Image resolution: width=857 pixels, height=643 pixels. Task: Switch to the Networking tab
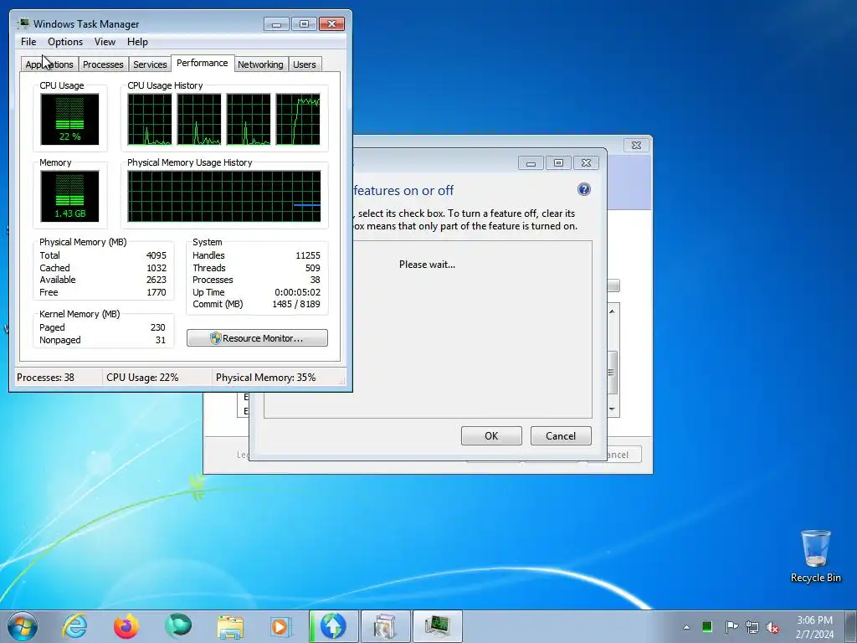click(x=260, y=64)
